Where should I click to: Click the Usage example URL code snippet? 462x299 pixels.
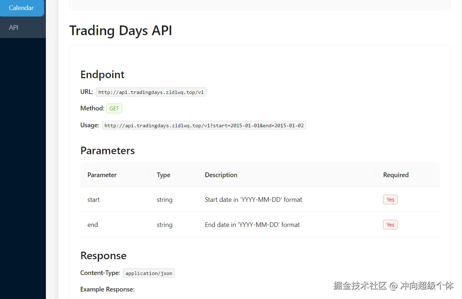[204, 125]
